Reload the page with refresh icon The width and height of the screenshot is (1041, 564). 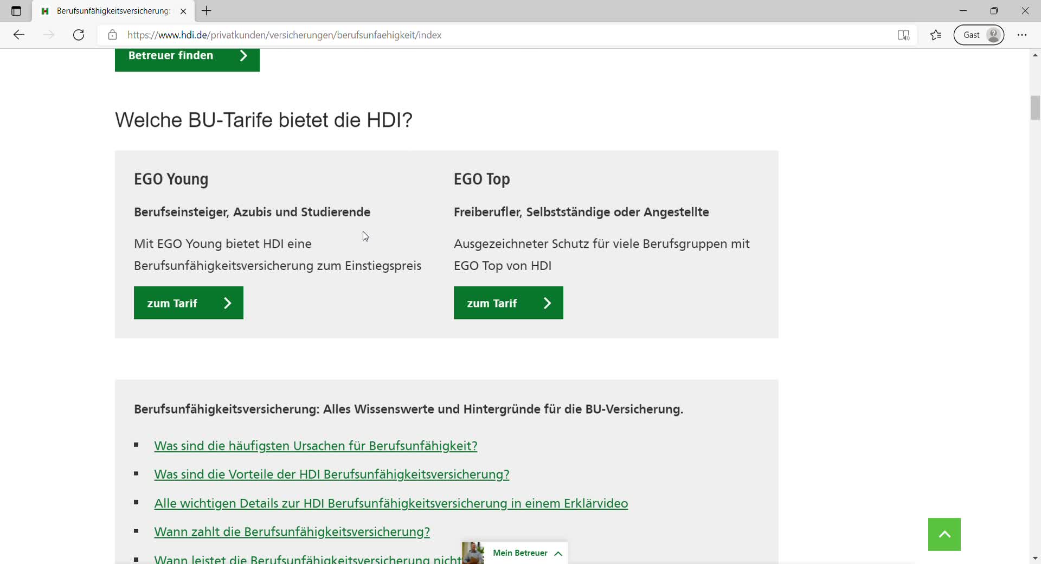coord(79,35)
